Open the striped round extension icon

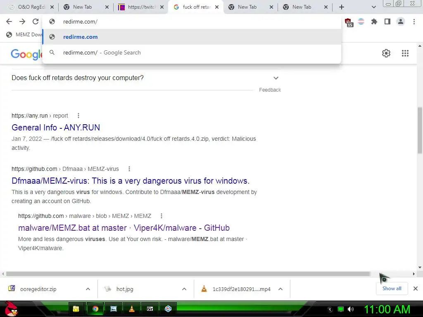[x=361, y=21]
